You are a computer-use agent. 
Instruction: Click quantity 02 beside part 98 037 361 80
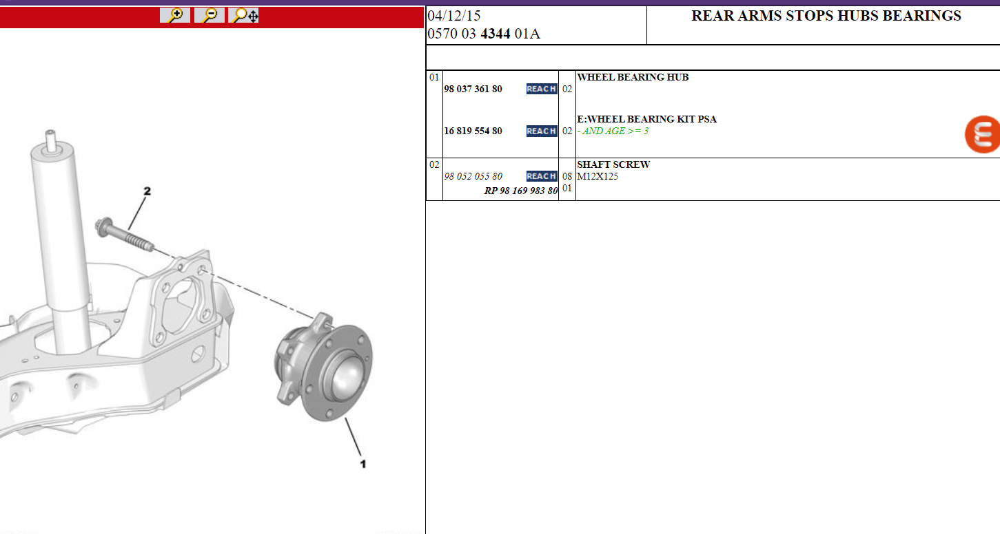coord(567,89)
